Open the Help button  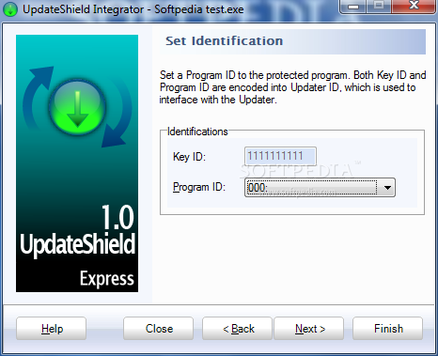52,329
